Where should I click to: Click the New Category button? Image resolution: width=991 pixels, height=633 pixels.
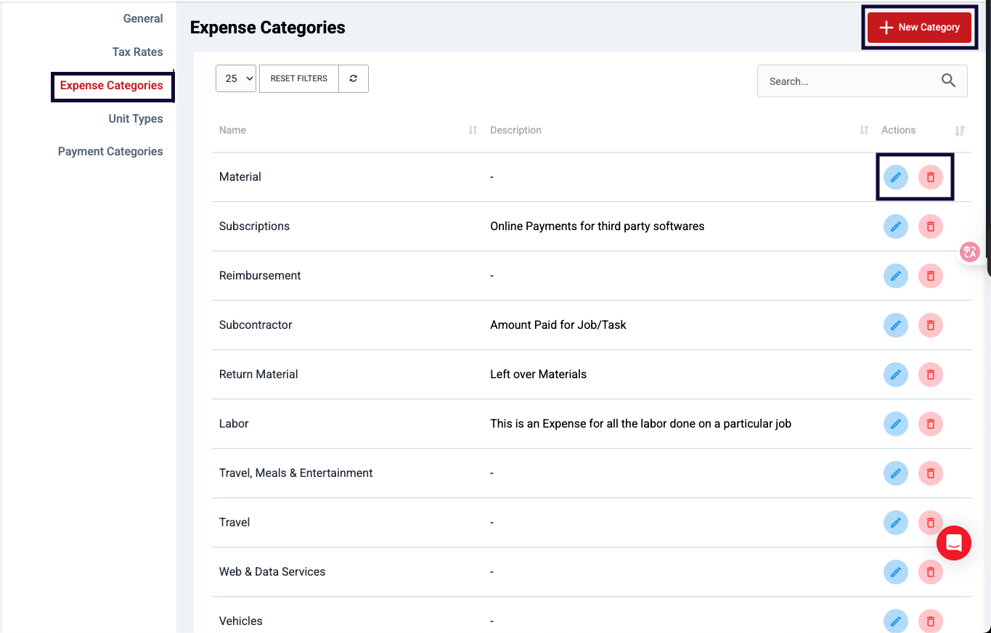[x=919, y=28]
